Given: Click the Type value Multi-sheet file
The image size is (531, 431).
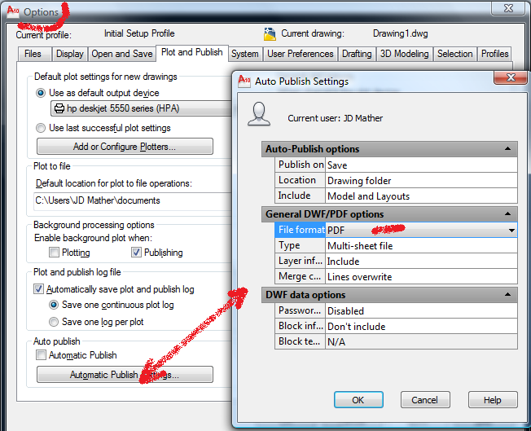Looking at the screenshot, I should click(421, 246).
